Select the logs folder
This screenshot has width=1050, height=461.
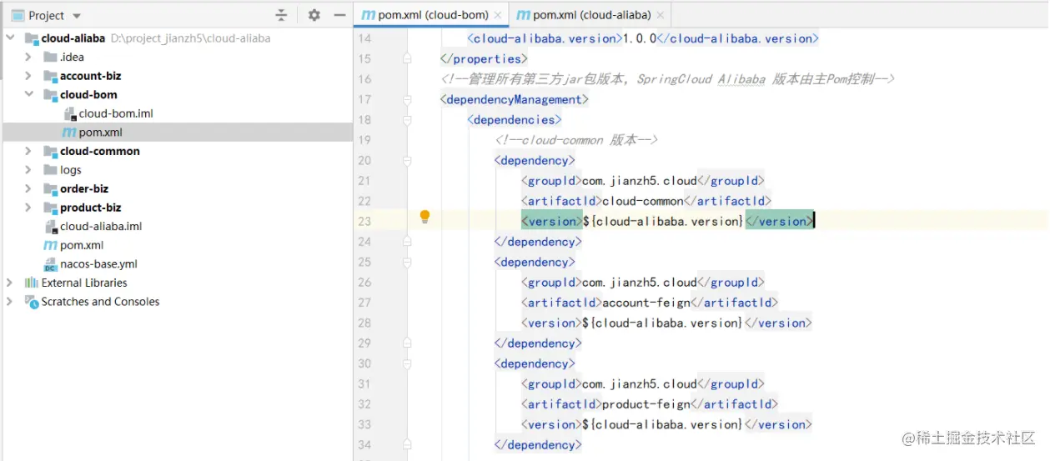[71, 170]
